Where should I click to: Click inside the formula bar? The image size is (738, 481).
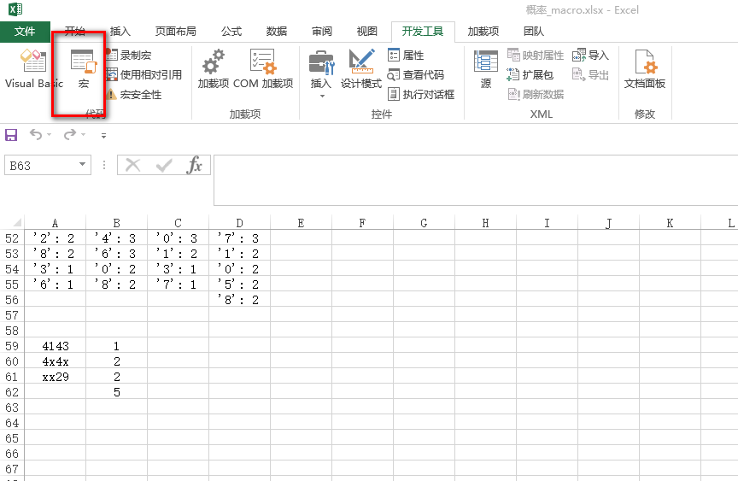click(476, 180)
